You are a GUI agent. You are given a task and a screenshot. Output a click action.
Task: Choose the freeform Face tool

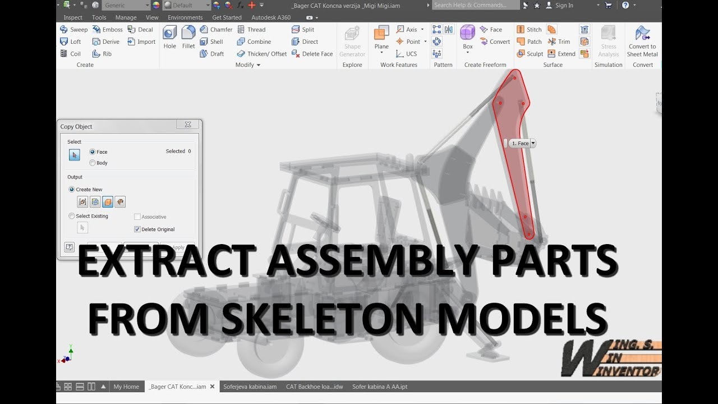pos(491,30)
